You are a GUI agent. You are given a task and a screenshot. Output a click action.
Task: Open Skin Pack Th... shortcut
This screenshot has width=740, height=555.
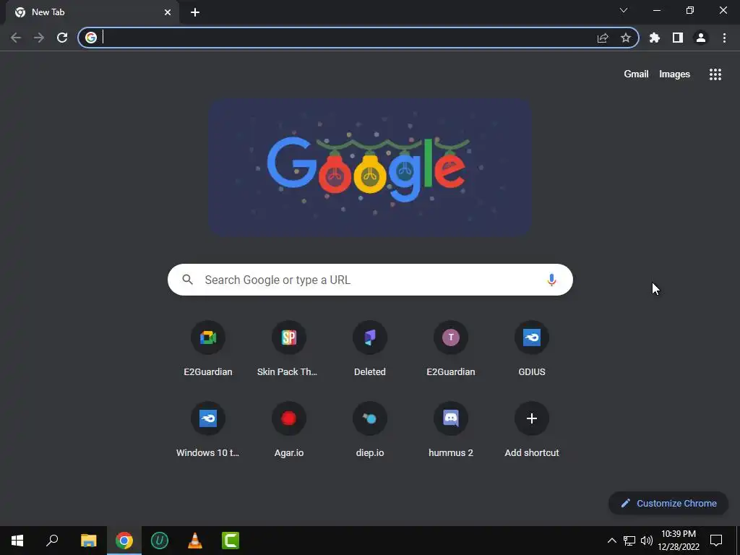(289, 337)
